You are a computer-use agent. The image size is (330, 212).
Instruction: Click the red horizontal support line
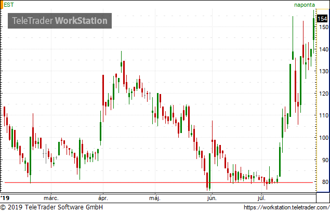point(159,182)
